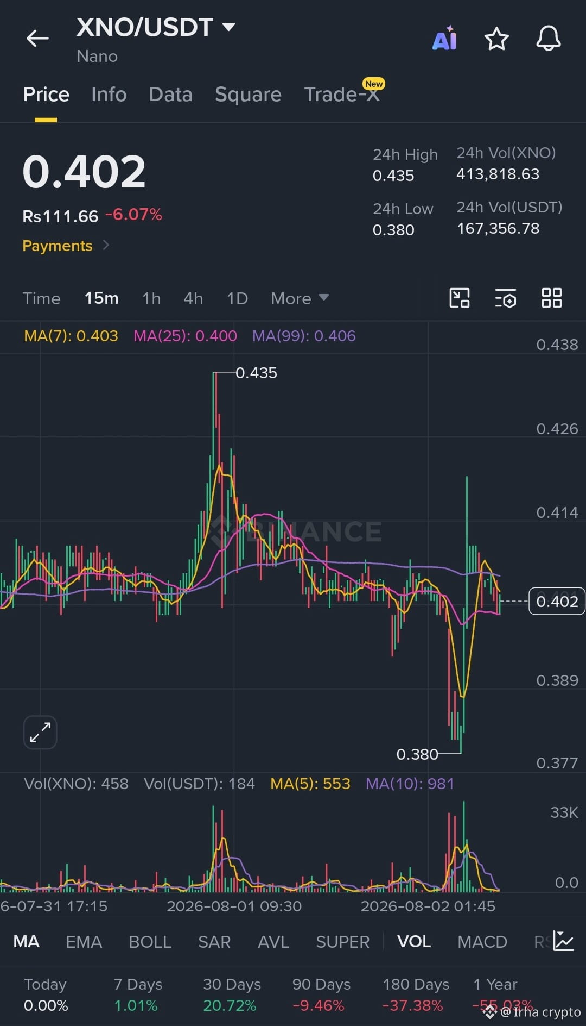Click the 7 Days 1.01% performance

pos(137,995)
